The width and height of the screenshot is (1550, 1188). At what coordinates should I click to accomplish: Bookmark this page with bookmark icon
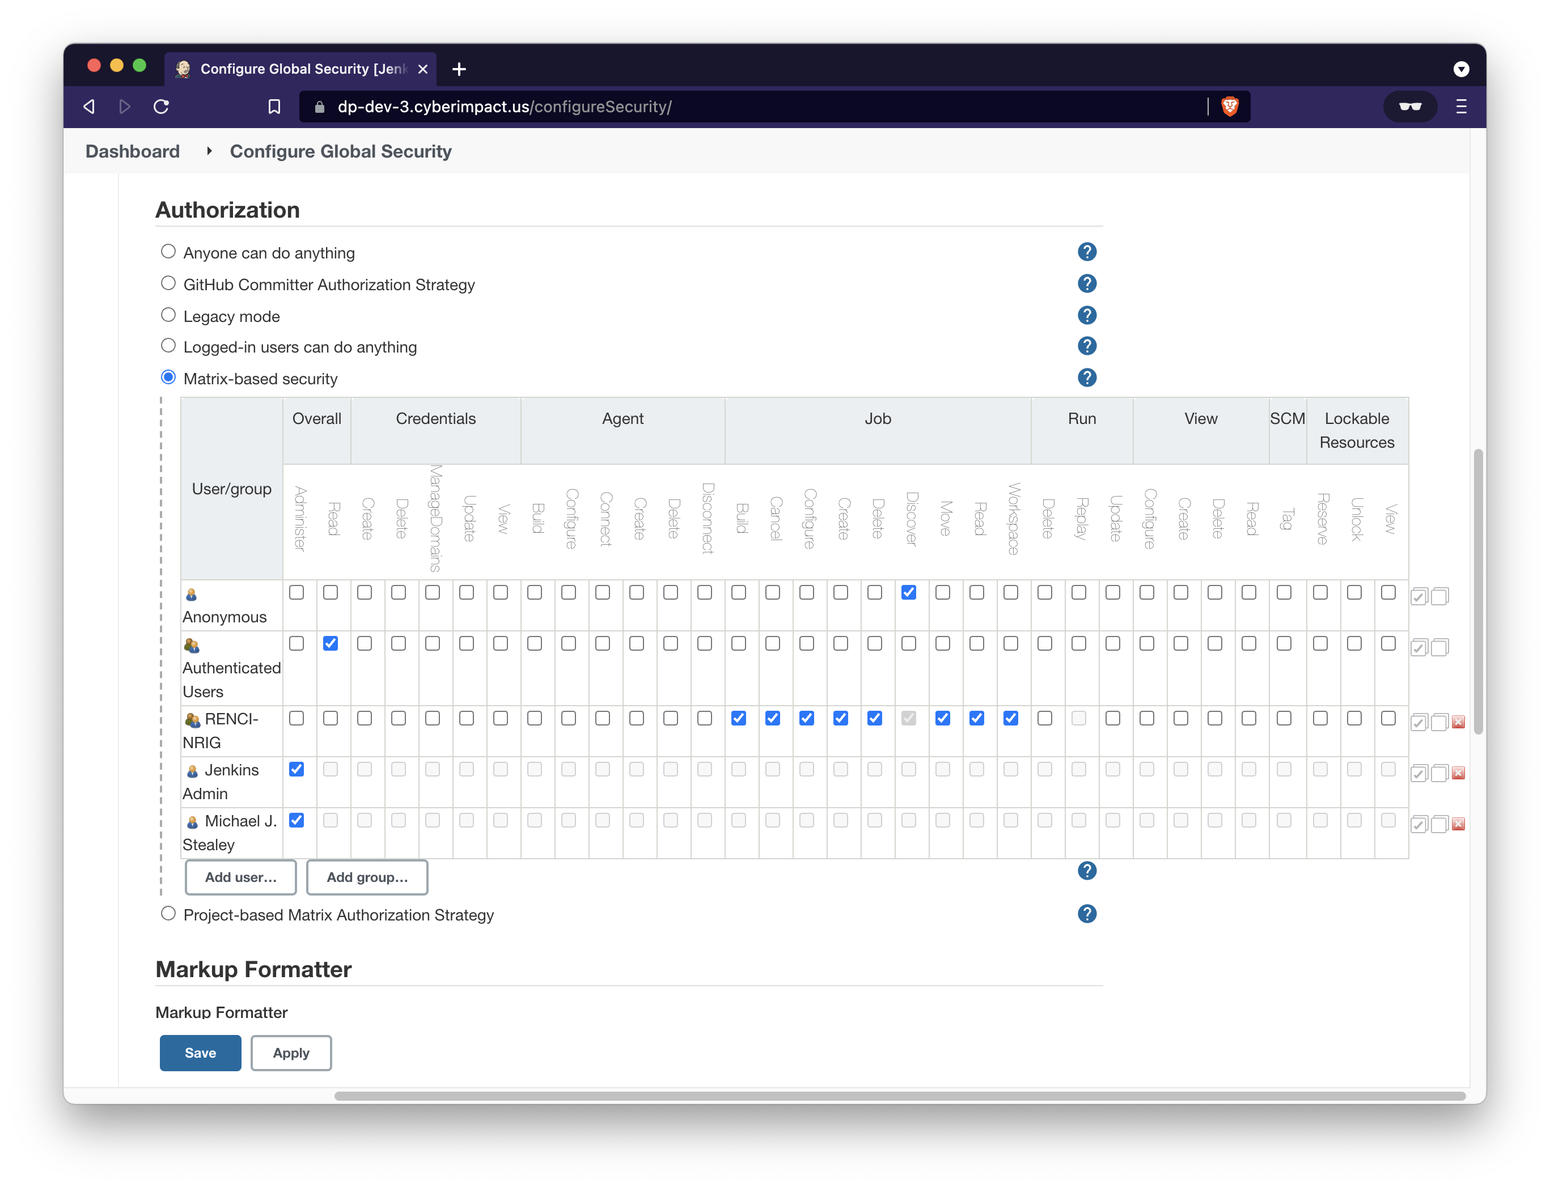(x=274, y=107)
